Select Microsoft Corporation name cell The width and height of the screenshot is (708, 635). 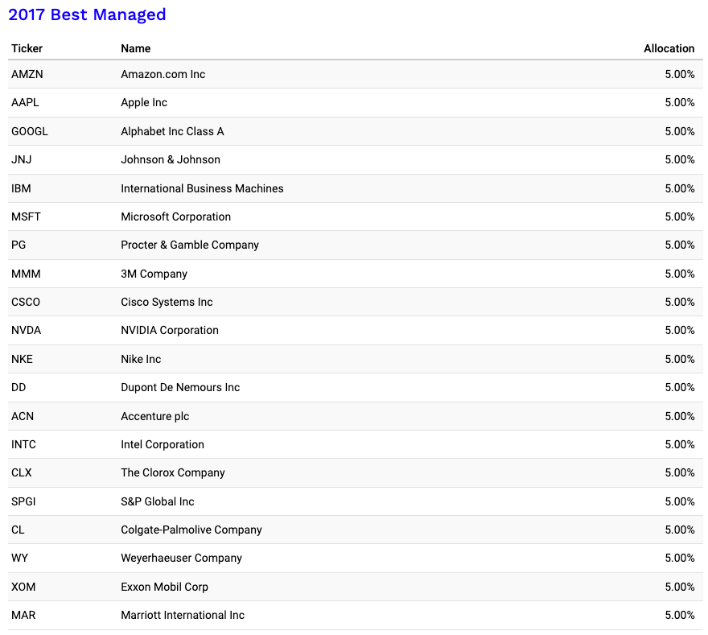[x=175, y=216]
